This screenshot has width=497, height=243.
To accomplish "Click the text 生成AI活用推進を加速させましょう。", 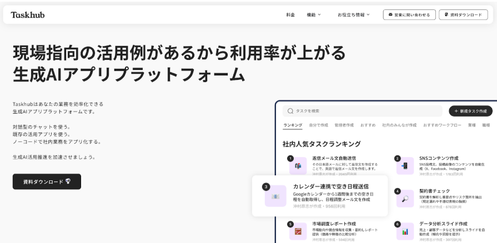I will tap(54, 157).
